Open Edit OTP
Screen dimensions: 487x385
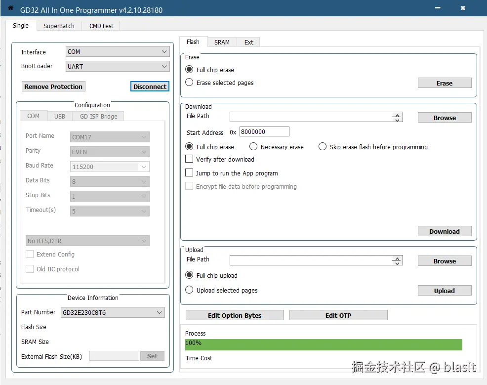click(338, 315)
